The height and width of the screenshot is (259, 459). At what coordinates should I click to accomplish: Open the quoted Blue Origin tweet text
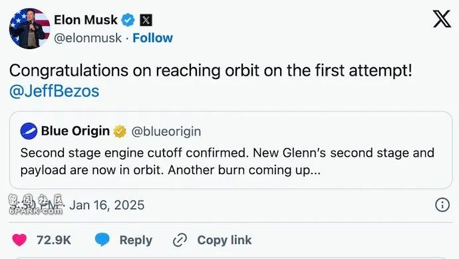[227, 161]
